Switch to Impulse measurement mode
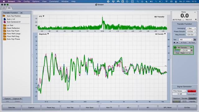The image size is (199, 112). (x=192, y=101)
